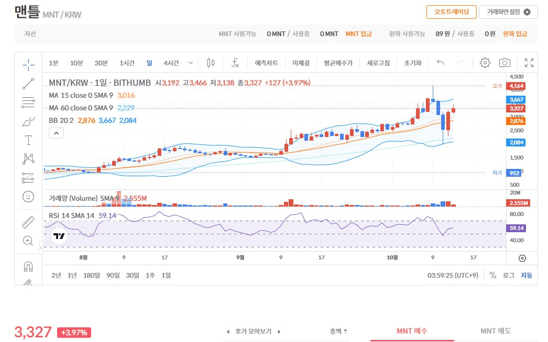548x342 pixels.
Task: Select the 1시간 timeframe
Action: click(127, 63)
